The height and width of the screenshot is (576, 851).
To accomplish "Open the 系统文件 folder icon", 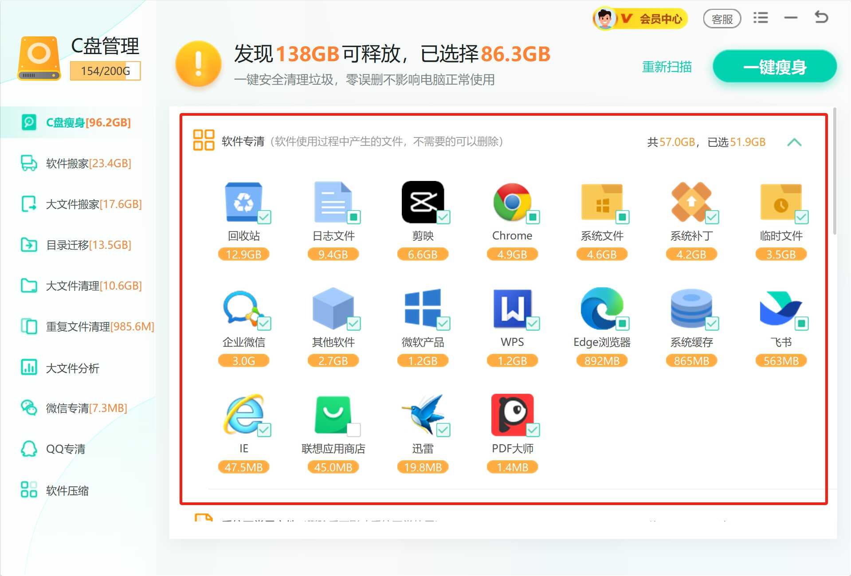I will (602, 202).
